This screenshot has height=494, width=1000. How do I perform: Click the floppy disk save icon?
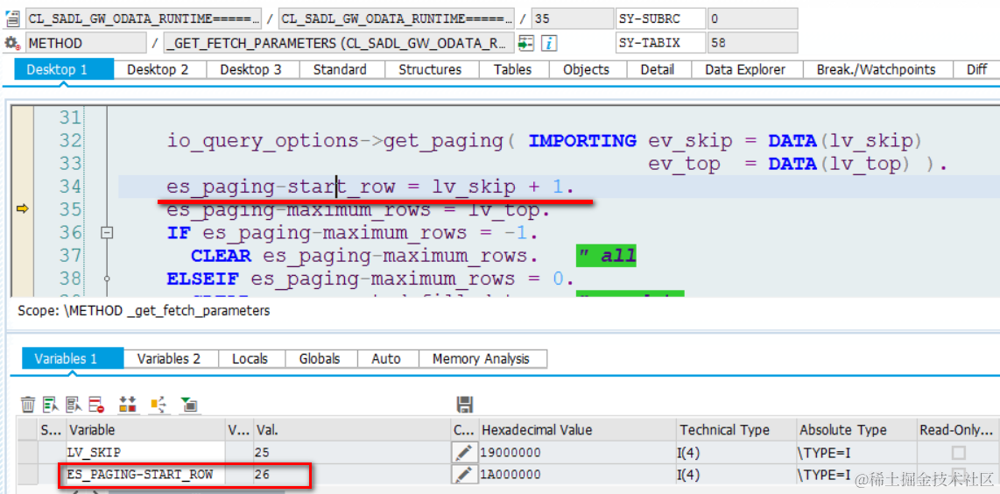[x=465, y=404]
